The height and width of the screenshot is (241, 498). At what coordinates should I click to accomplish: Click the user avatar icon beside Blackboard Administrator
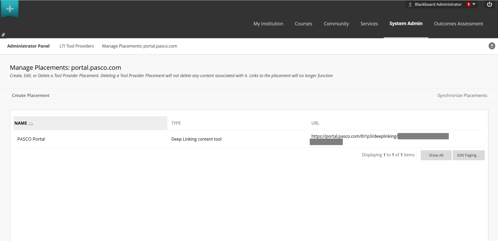(410, 5)
